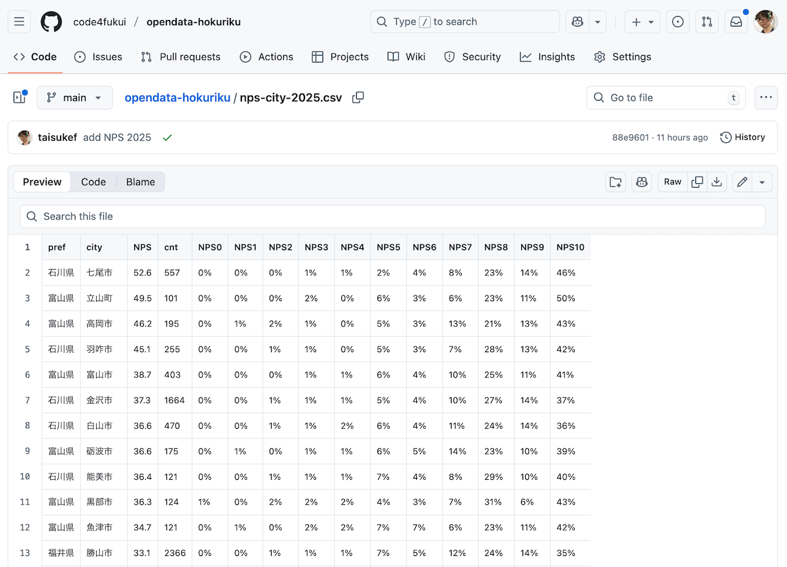Go to the Pull requests tab
The height and width of the screenshot is (567, 787).
(181, 57)
